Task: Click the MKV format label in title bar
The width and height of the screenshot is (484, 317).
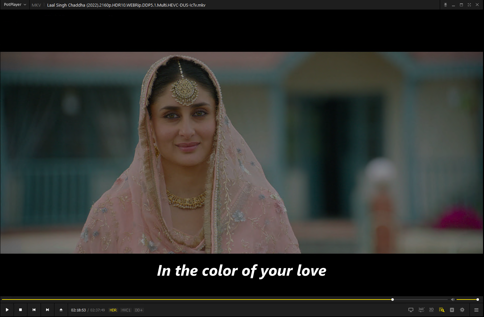Action: pos(36,5)
